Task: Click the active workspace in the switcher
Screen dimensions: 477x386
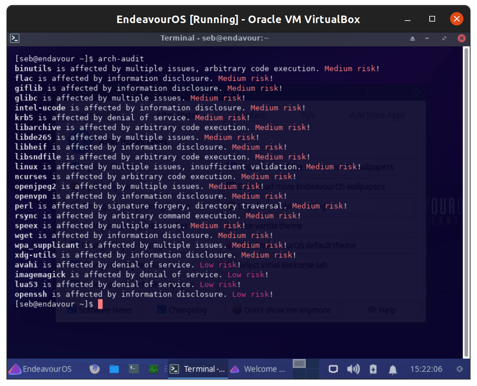Action: click(x=299, y=364)
